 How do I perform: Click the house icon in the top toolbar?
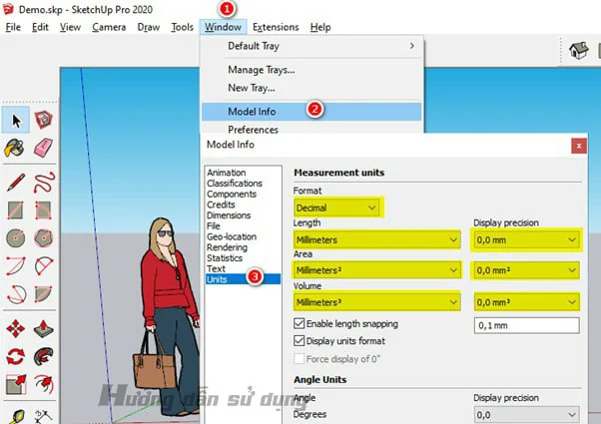579,50
